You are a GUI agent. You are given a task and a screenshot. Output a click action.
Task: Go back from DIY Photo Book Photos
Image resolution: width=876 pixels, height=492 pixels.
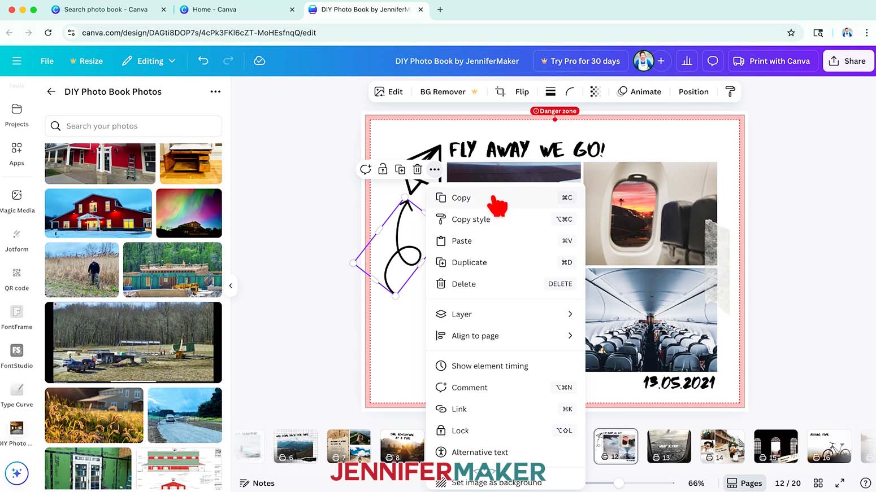point(51,91)
